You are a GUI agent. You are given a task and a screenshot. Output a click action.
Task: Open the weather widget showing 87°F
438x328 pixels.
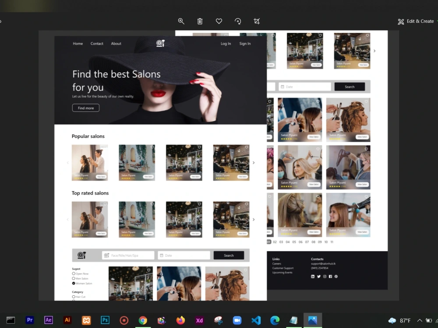tap(399, 321)
